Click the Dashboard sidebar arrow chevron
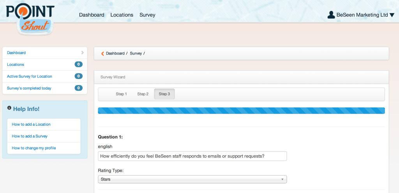The height and width of the screenshot is (193, 399). (x=82, y=53)
